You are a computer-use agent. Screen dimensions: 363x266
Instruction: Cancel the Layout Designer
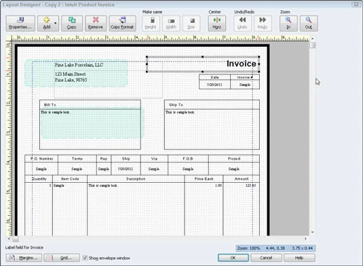[x=266, y=258]
